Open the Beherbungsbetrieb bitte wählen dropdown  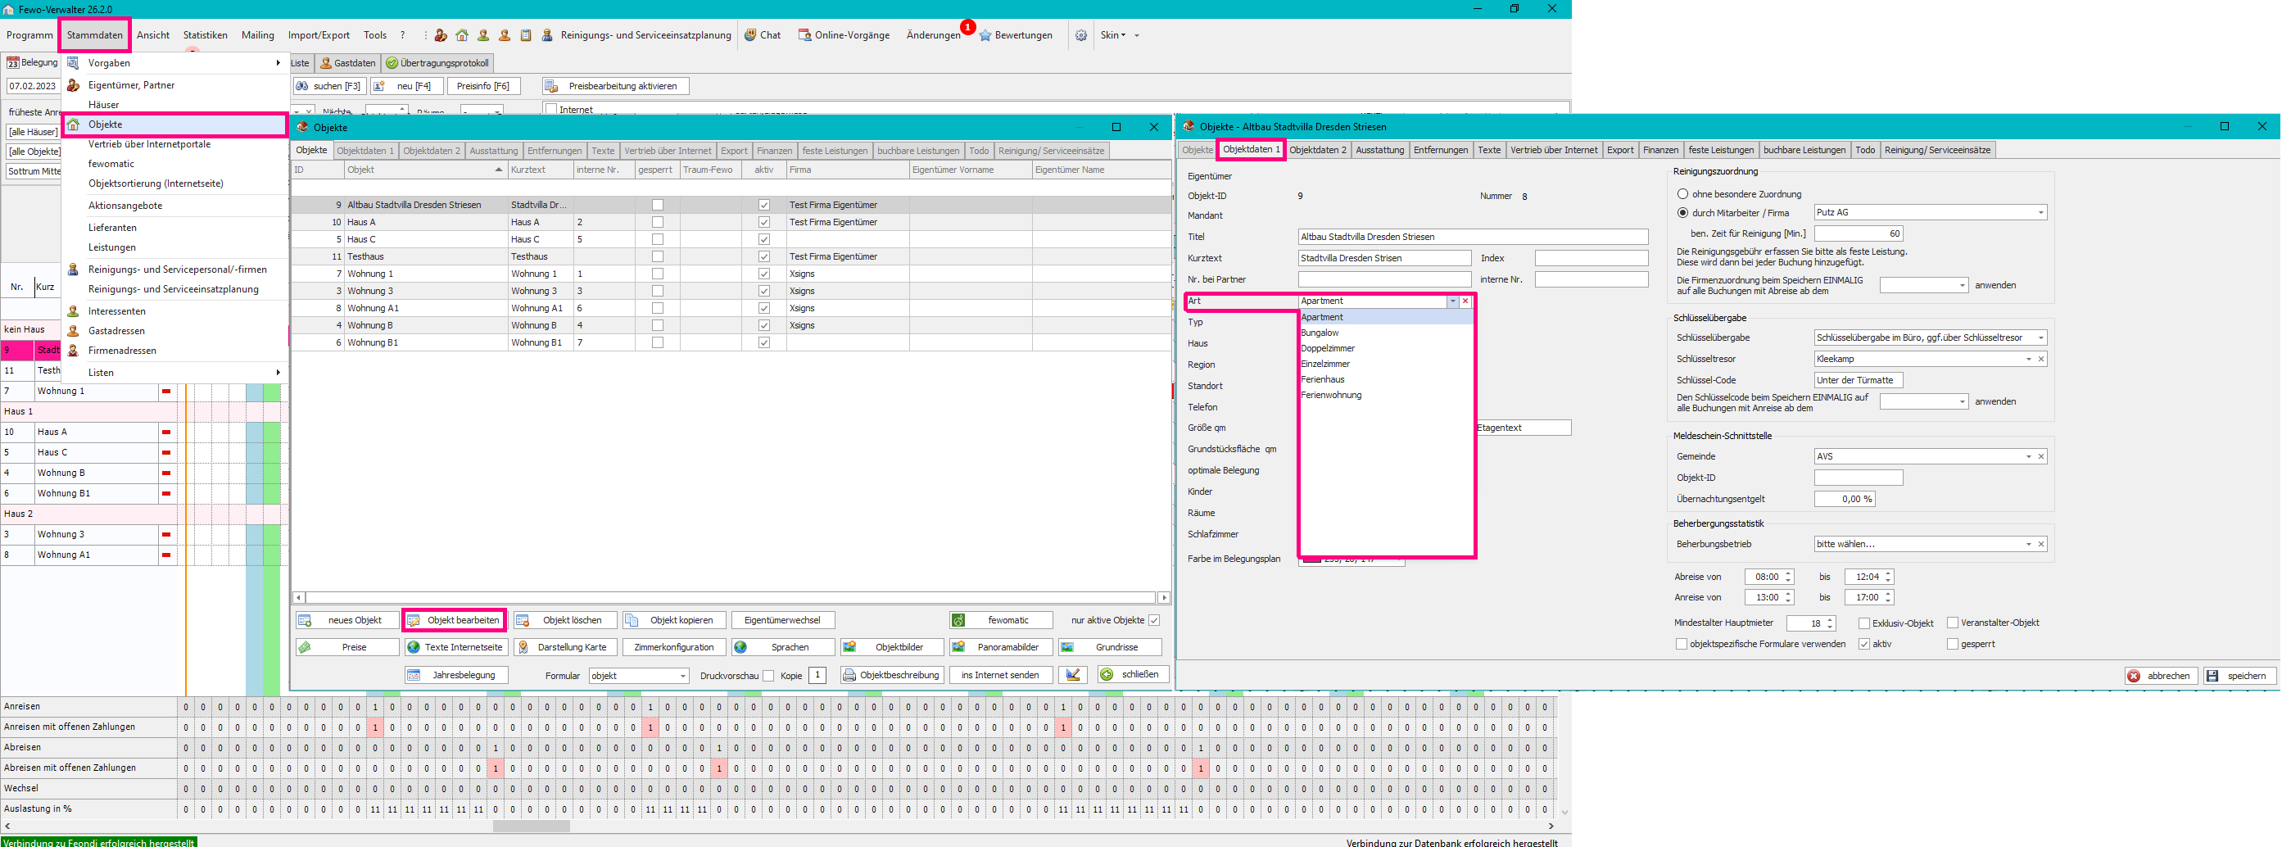(2029, 544)
